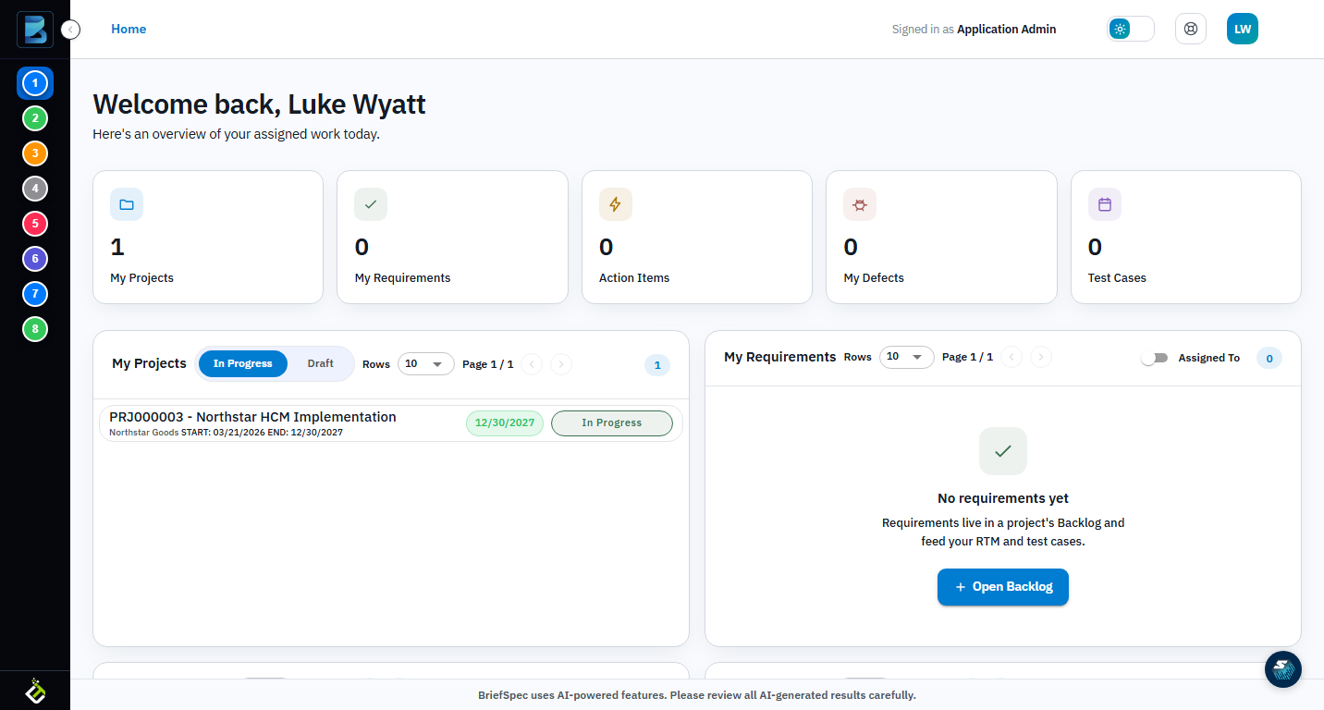Switch My Projects to the In Progress tab
Image resolution: width=1324 pixels, height=710 pixels.
[x=243, y=363]
